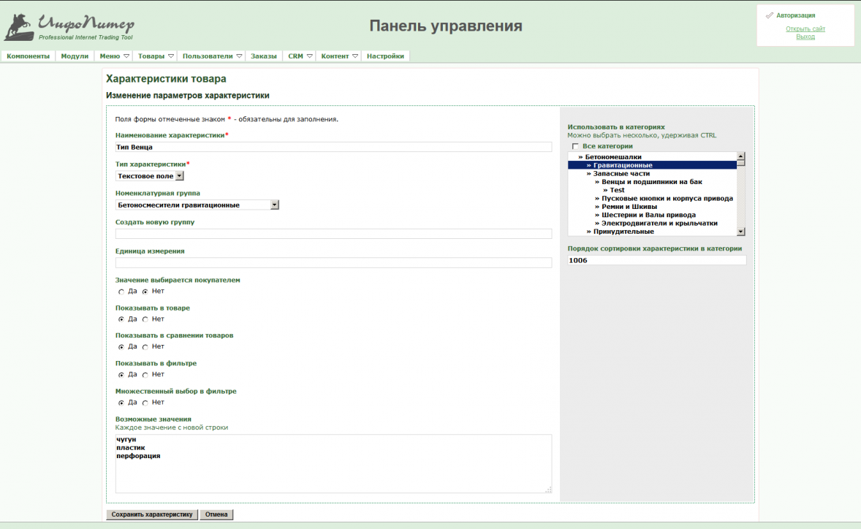Open Пользователи dropdown arrow
This screenshot has width=861, height=529.
tap(240, 56)
